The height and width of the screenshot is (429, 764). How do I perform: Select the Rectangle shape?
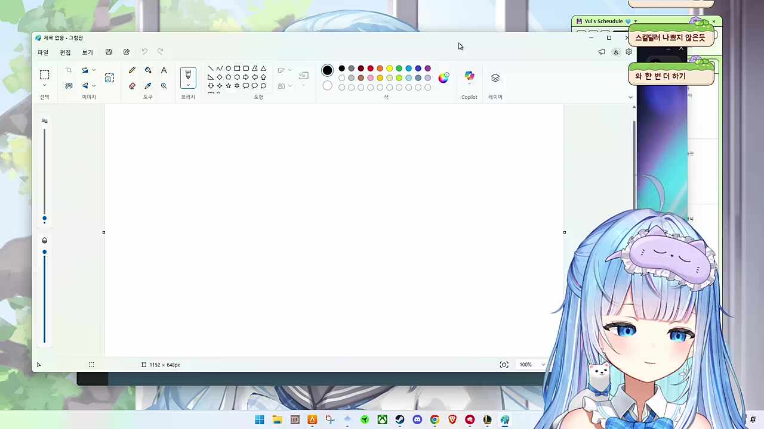[x=237, y=69]
